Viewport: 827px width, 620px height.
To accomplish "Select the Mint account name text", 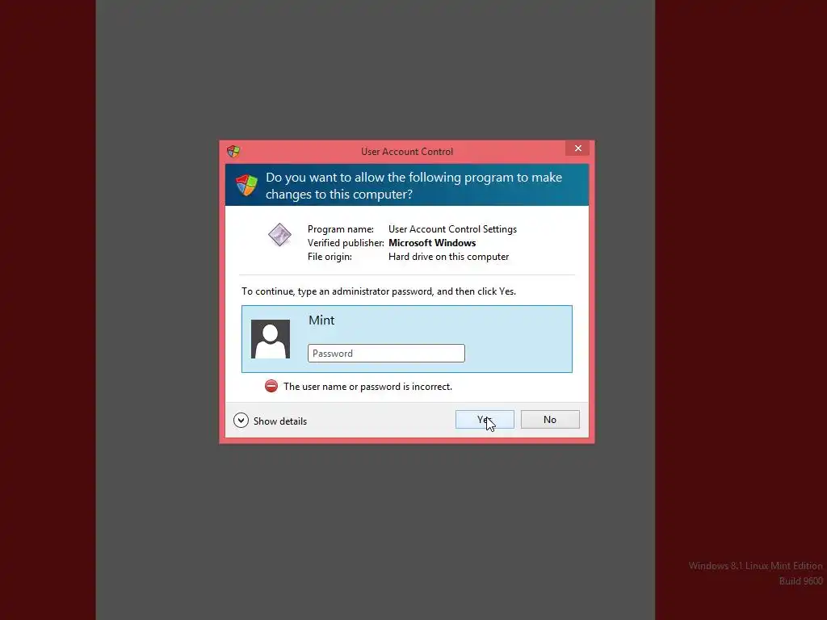I will 321,320.
